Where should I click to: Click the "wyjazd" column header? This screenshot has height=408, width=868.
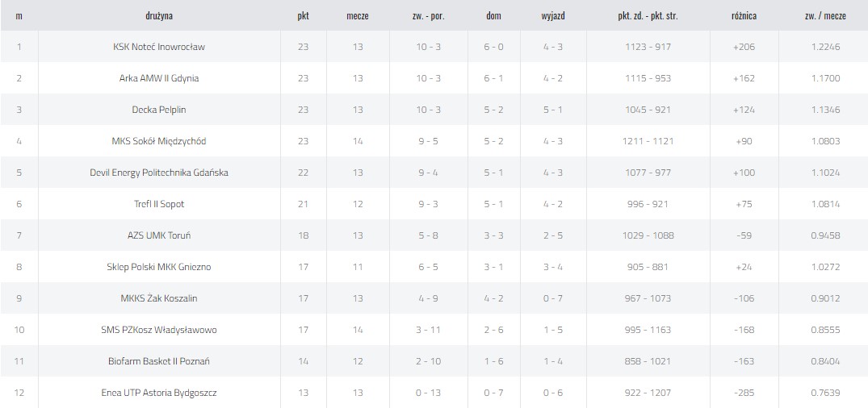coord(553,15)
